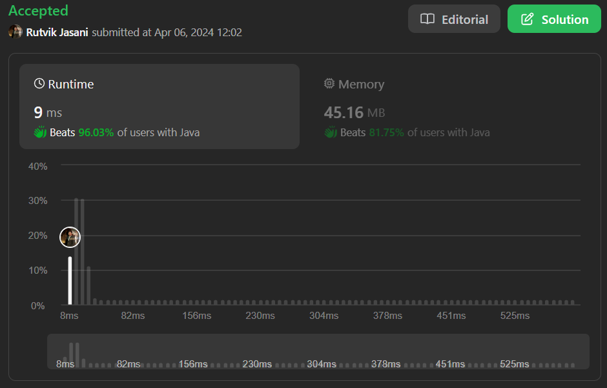607x388 pixels.
Task: Select the Runtime tab card
Action: (159, 107)
